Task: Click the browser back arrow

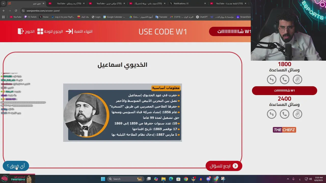Action: pyautogui.click(x=4, y=11)
